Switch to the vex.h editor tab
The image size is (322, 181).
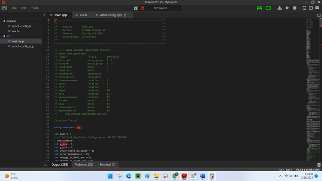(82, 15)
